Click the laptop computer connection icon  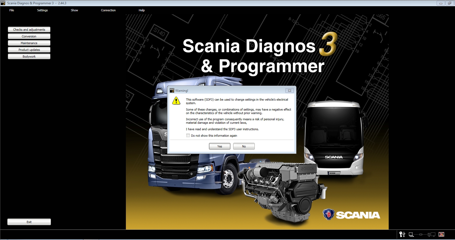click(411, 235)
